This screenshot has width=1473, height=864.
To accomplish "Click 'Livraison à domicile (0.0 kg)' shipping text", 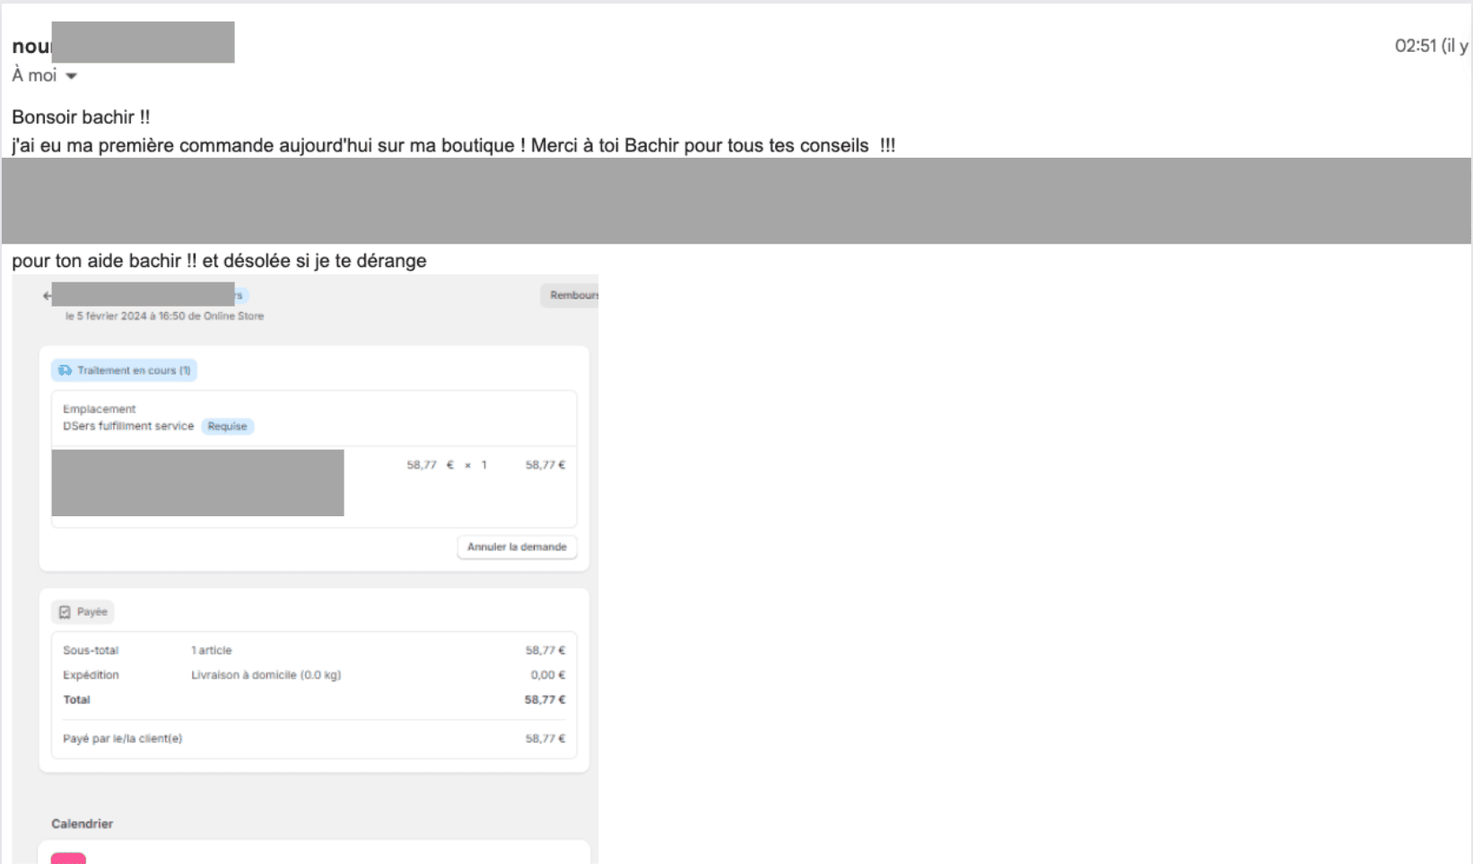I will pyautogui.click(x=266, y=675).
